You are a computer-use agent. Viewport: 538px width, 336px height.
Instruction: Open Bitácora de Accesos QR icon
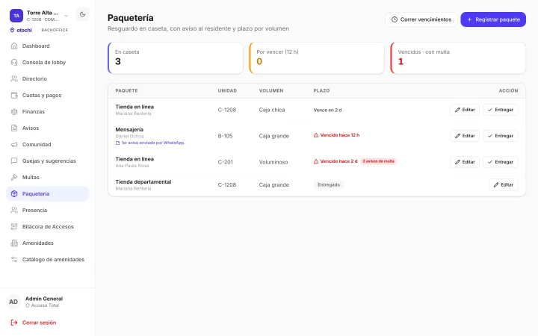point(14,227)
